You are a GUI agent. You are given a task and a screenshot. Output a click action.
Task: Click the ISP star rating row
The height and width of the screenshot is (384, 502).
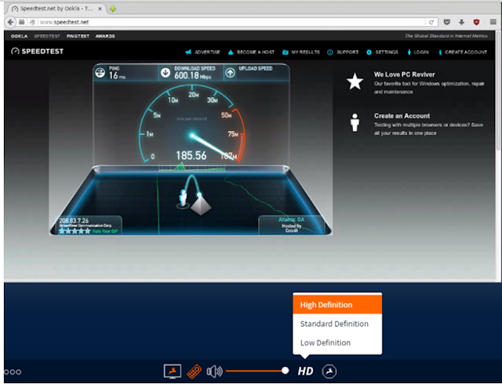75,231
